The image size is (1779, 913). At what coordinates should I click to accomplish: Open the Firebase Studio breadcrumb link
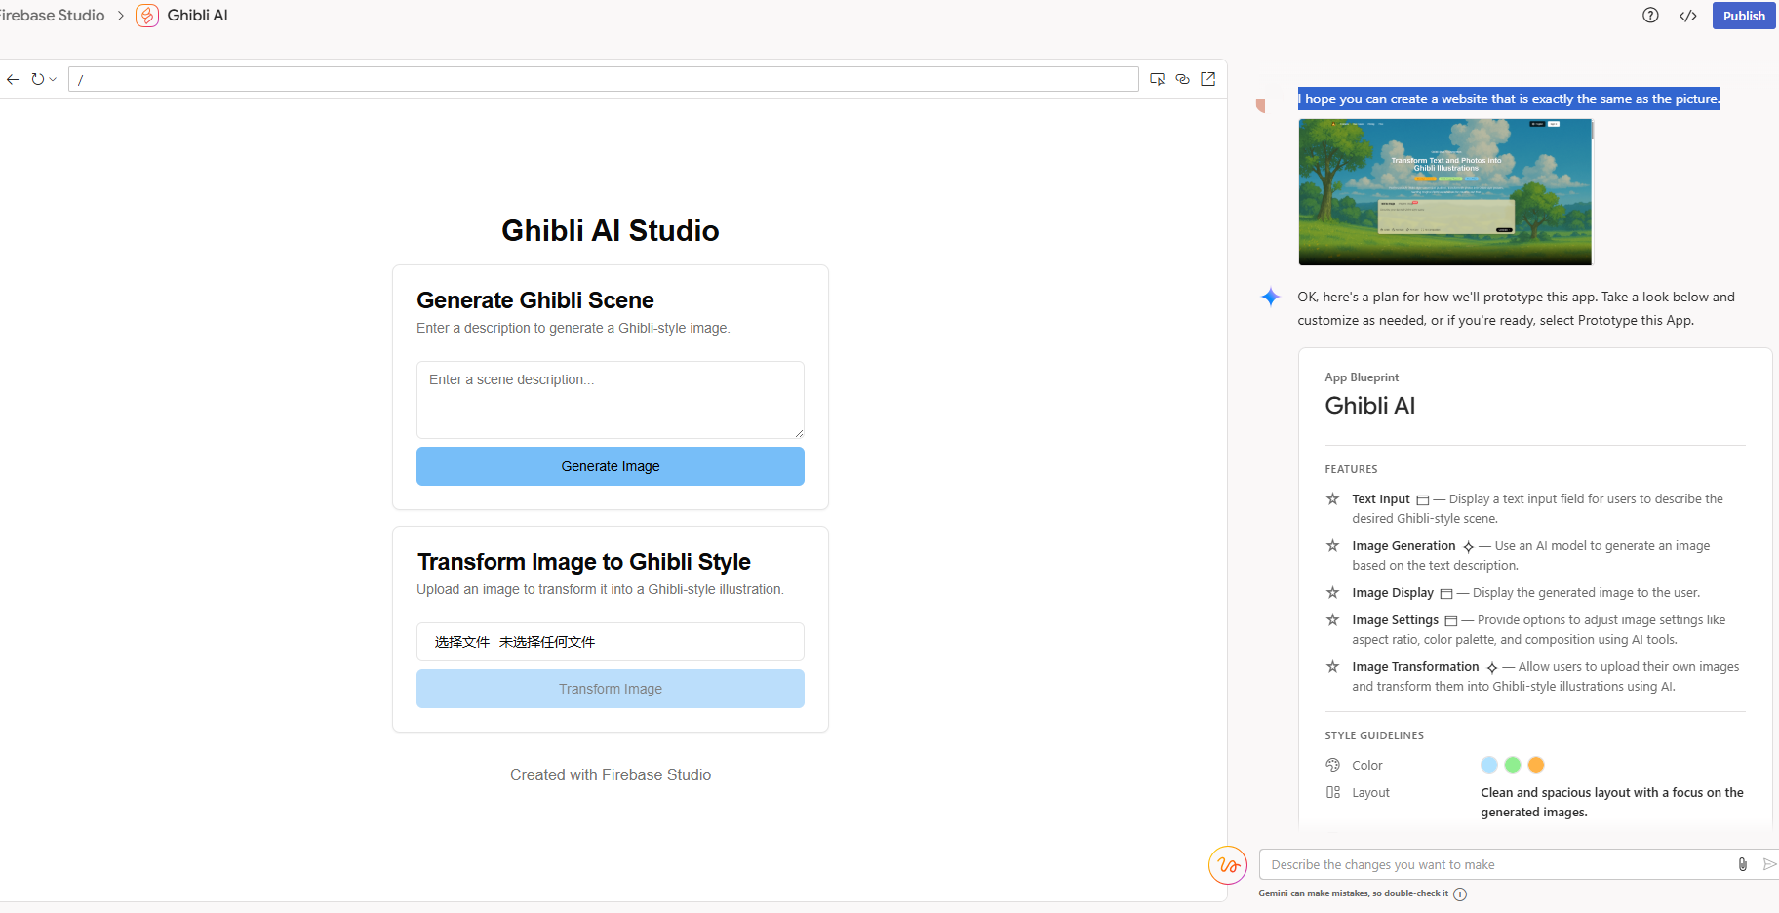pos(53,16)
